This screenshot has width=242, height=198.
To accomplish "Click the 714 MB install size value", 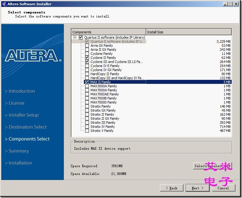I will click(225, 127).
